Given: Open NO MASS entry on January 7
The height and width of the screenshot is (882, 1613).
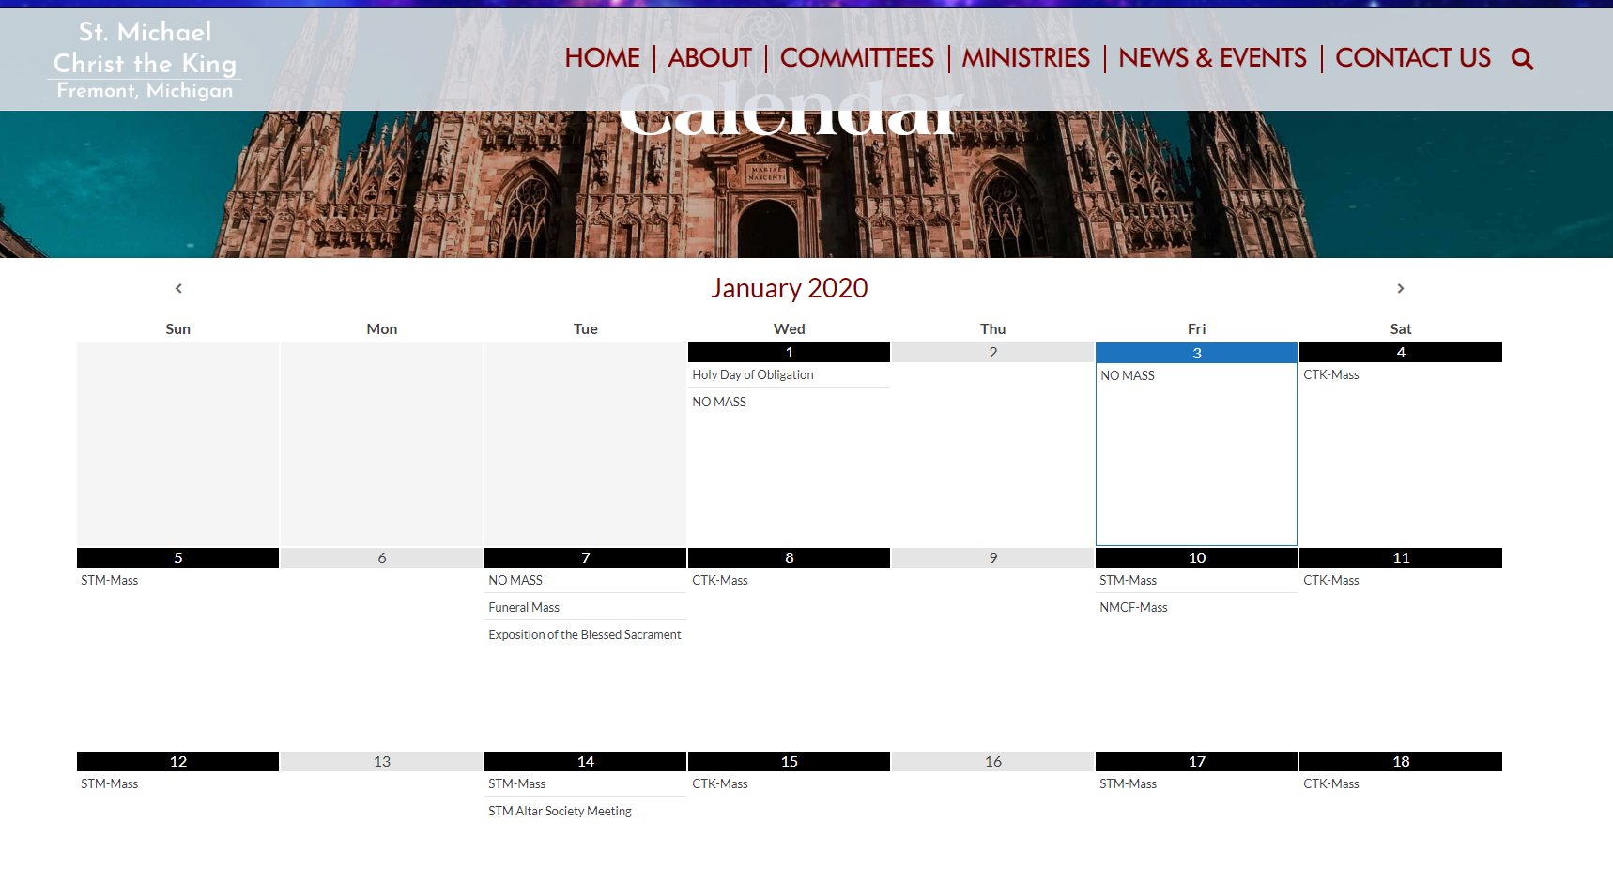Looking at the screenshot, I should [515, 580].
